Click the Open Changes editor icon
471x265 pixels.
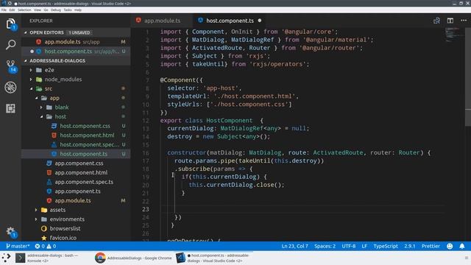[x=436, y=21]
